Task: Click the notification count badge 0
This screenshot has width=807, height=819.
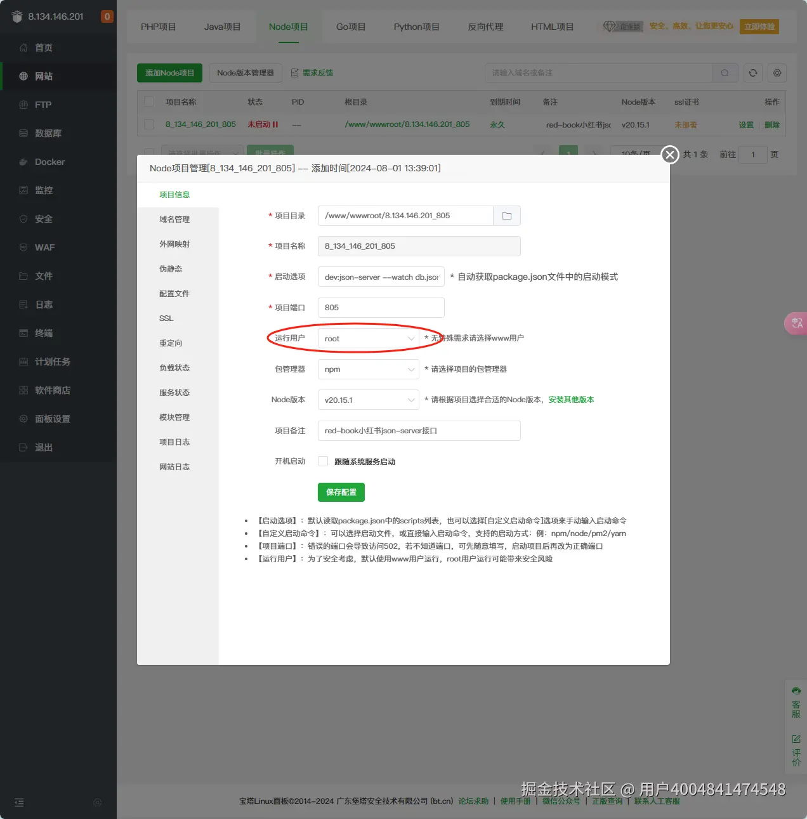Action: [107, 16]
